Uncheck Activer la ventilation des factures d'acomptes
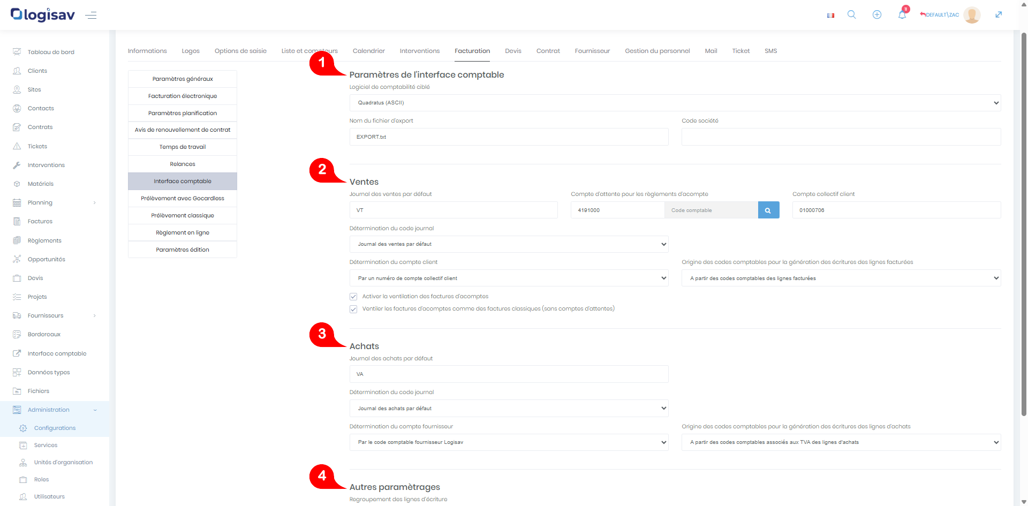This screenshot has width=1028, height=506. 353,297
